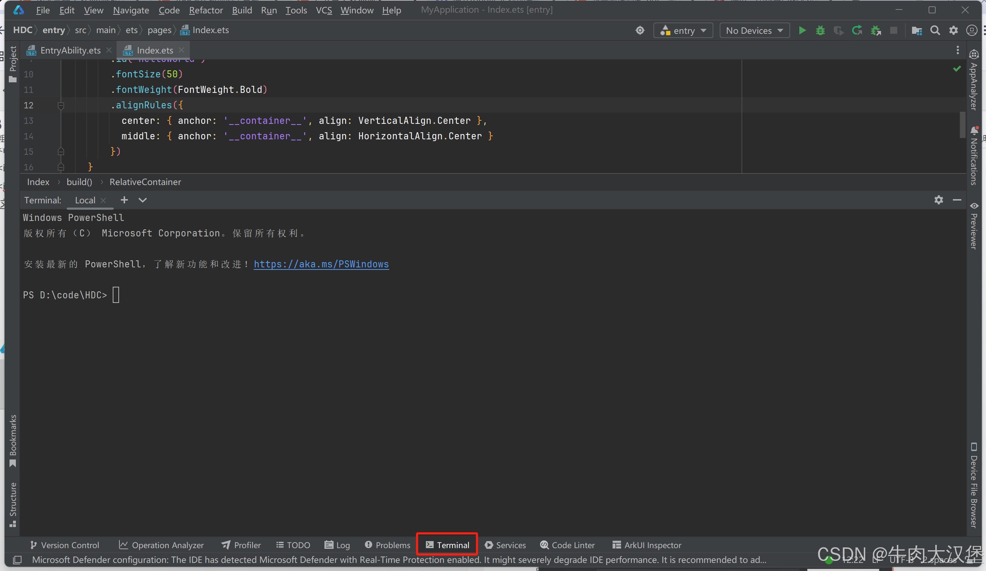Screen dimensions: 986x571
Task: Click fold end marker at line 15
Action: pos(61,152)
